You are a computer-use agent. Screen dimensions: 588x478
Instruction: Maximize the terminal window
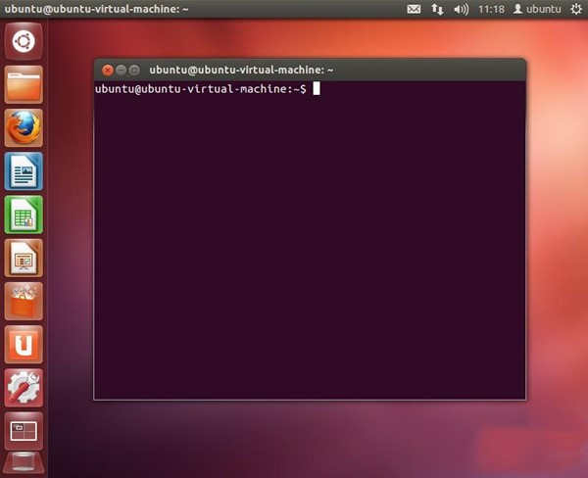[x=134, y=71]
